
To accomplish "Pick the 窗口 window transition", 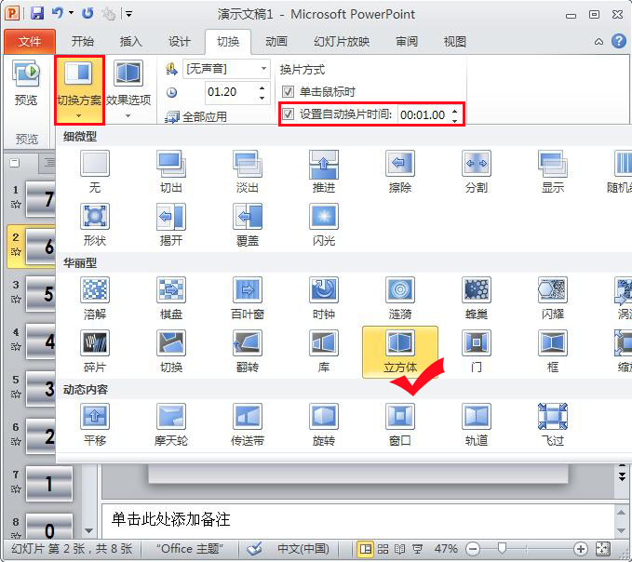I will [400, 425].
